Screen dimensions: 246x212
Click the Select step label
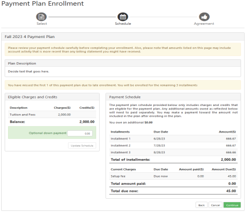coord(41,24)
